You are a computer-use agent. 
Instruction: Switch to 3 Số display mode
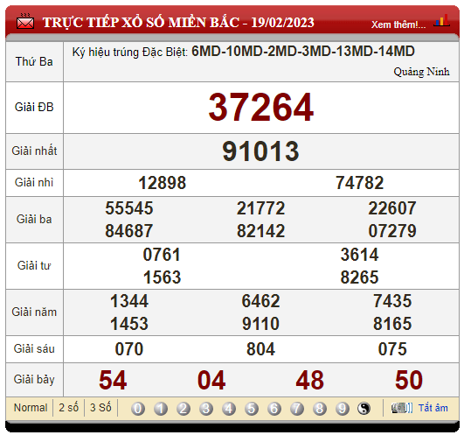(x=100, y=408)
